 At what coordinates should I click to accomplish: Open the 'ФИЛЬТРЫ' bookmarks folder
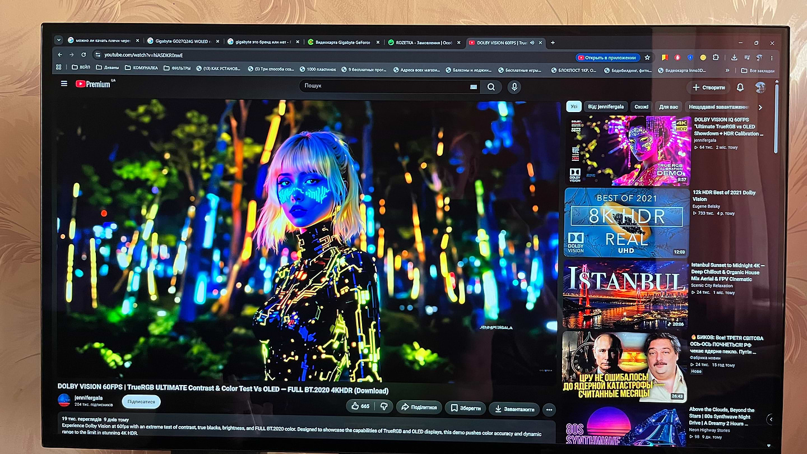pyautogui.click(x=177, y=69)
